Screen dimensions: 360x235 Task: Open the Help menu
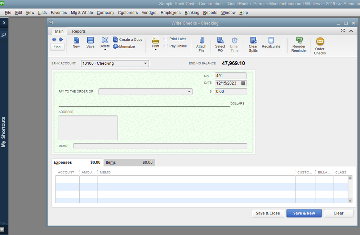pyautogui.click(x=244, y=13)
